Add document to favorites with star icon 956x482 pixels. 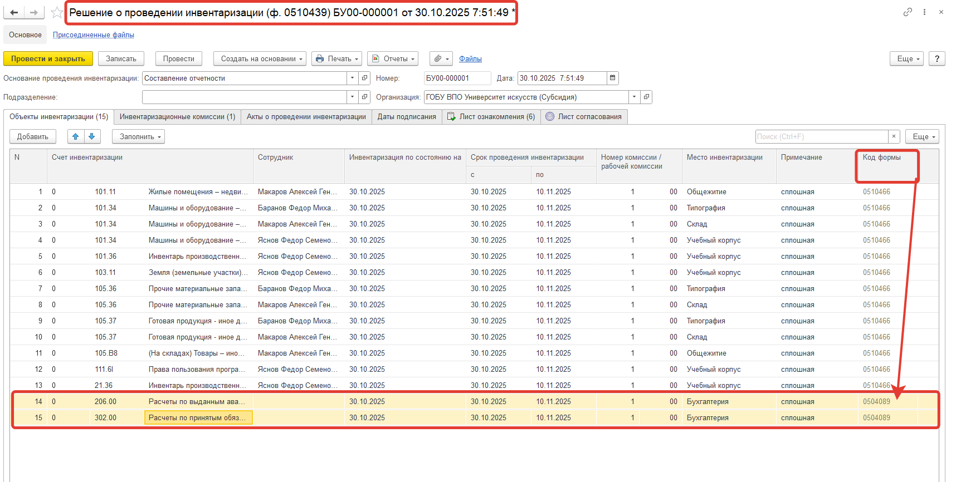coord(56,12)
